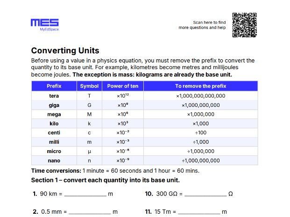Image resolution: width=290 pixels, height=217 pixels.
Task: Click question '10. 300 GΩ' text
Action: coord(161,194)
